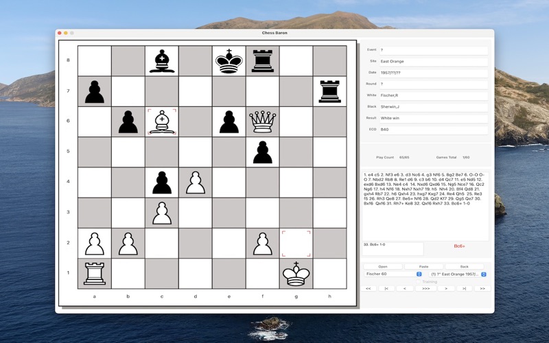The image size is (549, 343).
Task: Select the white bishop on c6
Action: click(x=162, y=122)
